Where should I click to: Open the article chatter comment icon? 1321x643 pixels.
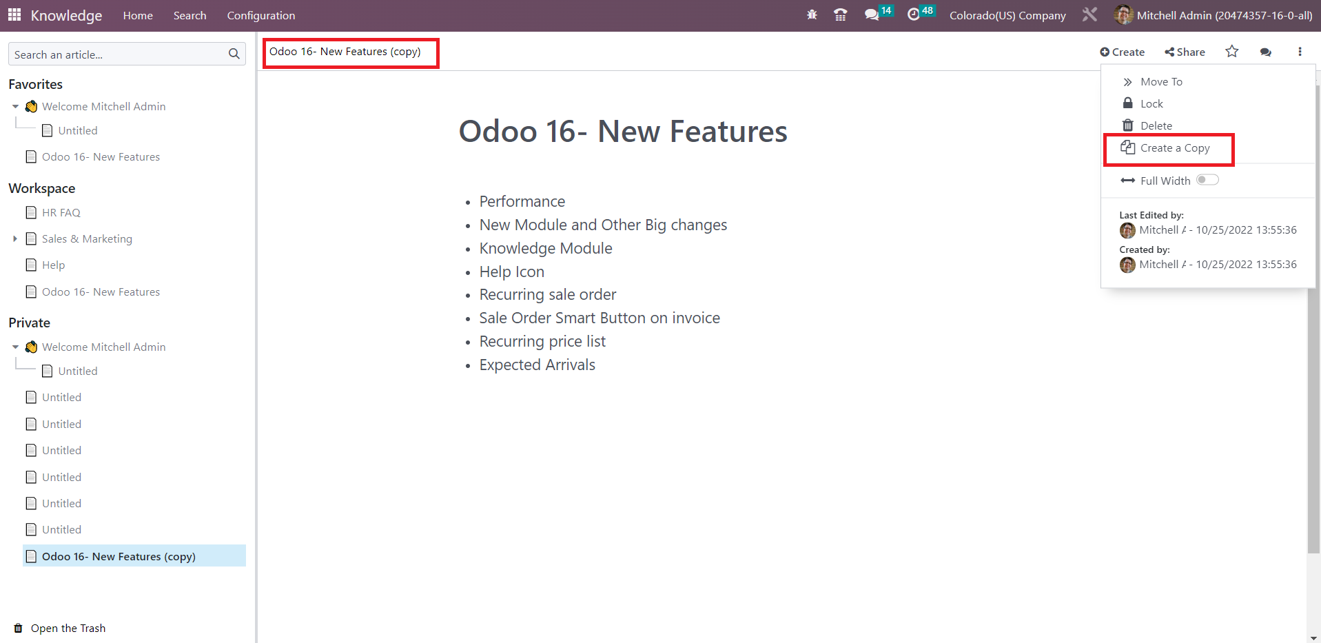(1266, 52)
